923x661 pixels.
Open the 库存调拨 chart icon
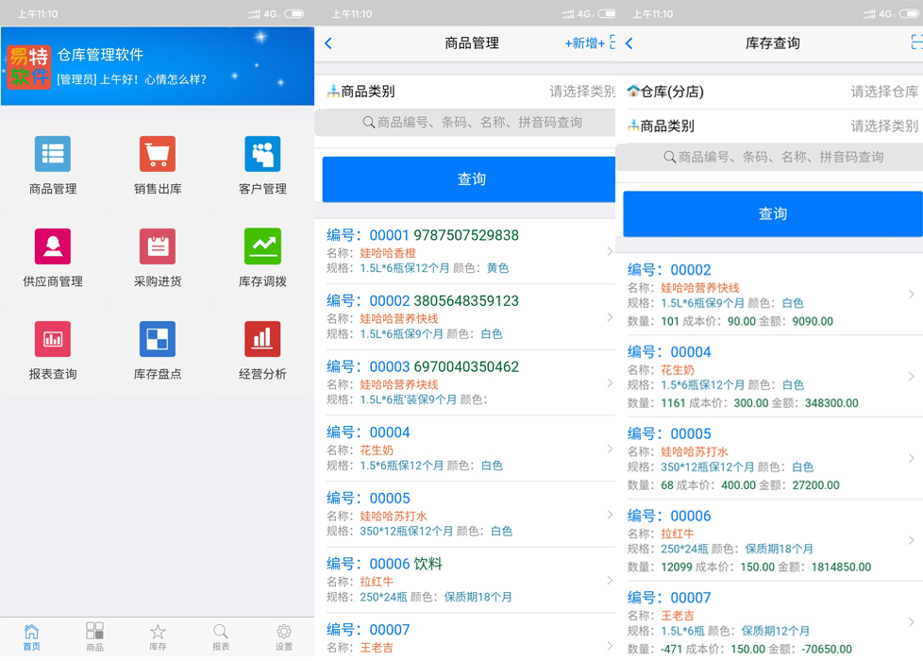tap(262, 247)
